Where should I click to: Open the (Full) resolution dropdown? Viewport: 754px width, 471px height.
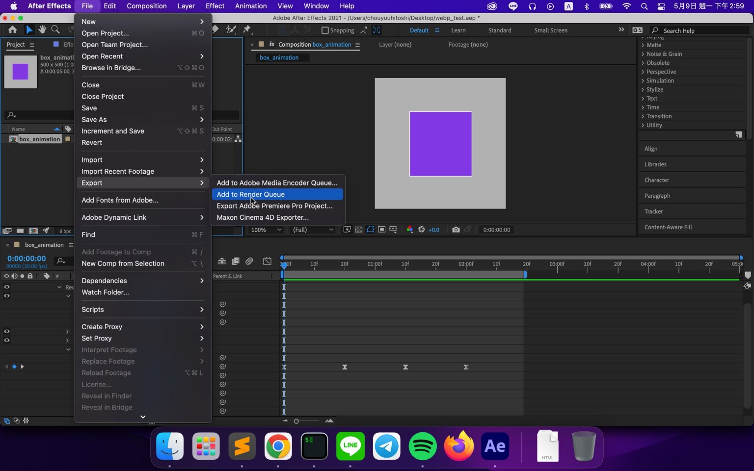point(312,230)
